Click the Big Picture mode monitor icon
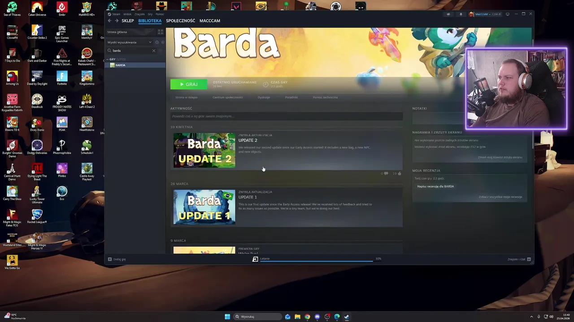The width and height of the screenshot is (574, 322). point(508,14)
